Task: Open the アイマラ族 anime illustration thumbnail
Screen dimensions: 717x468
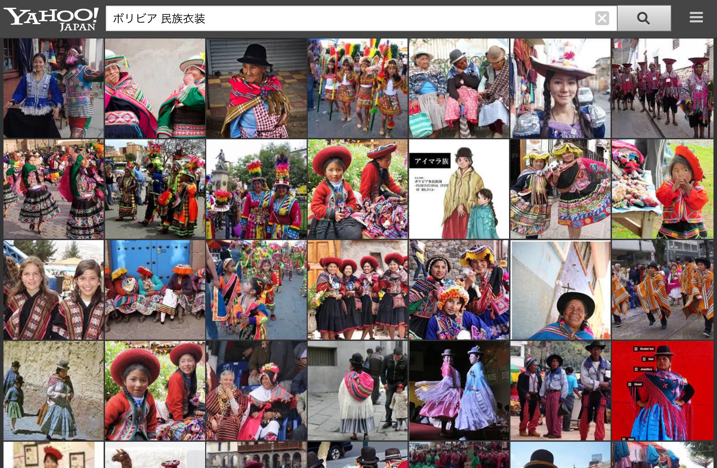Action: pyautogui.click(x=459, y=189)
